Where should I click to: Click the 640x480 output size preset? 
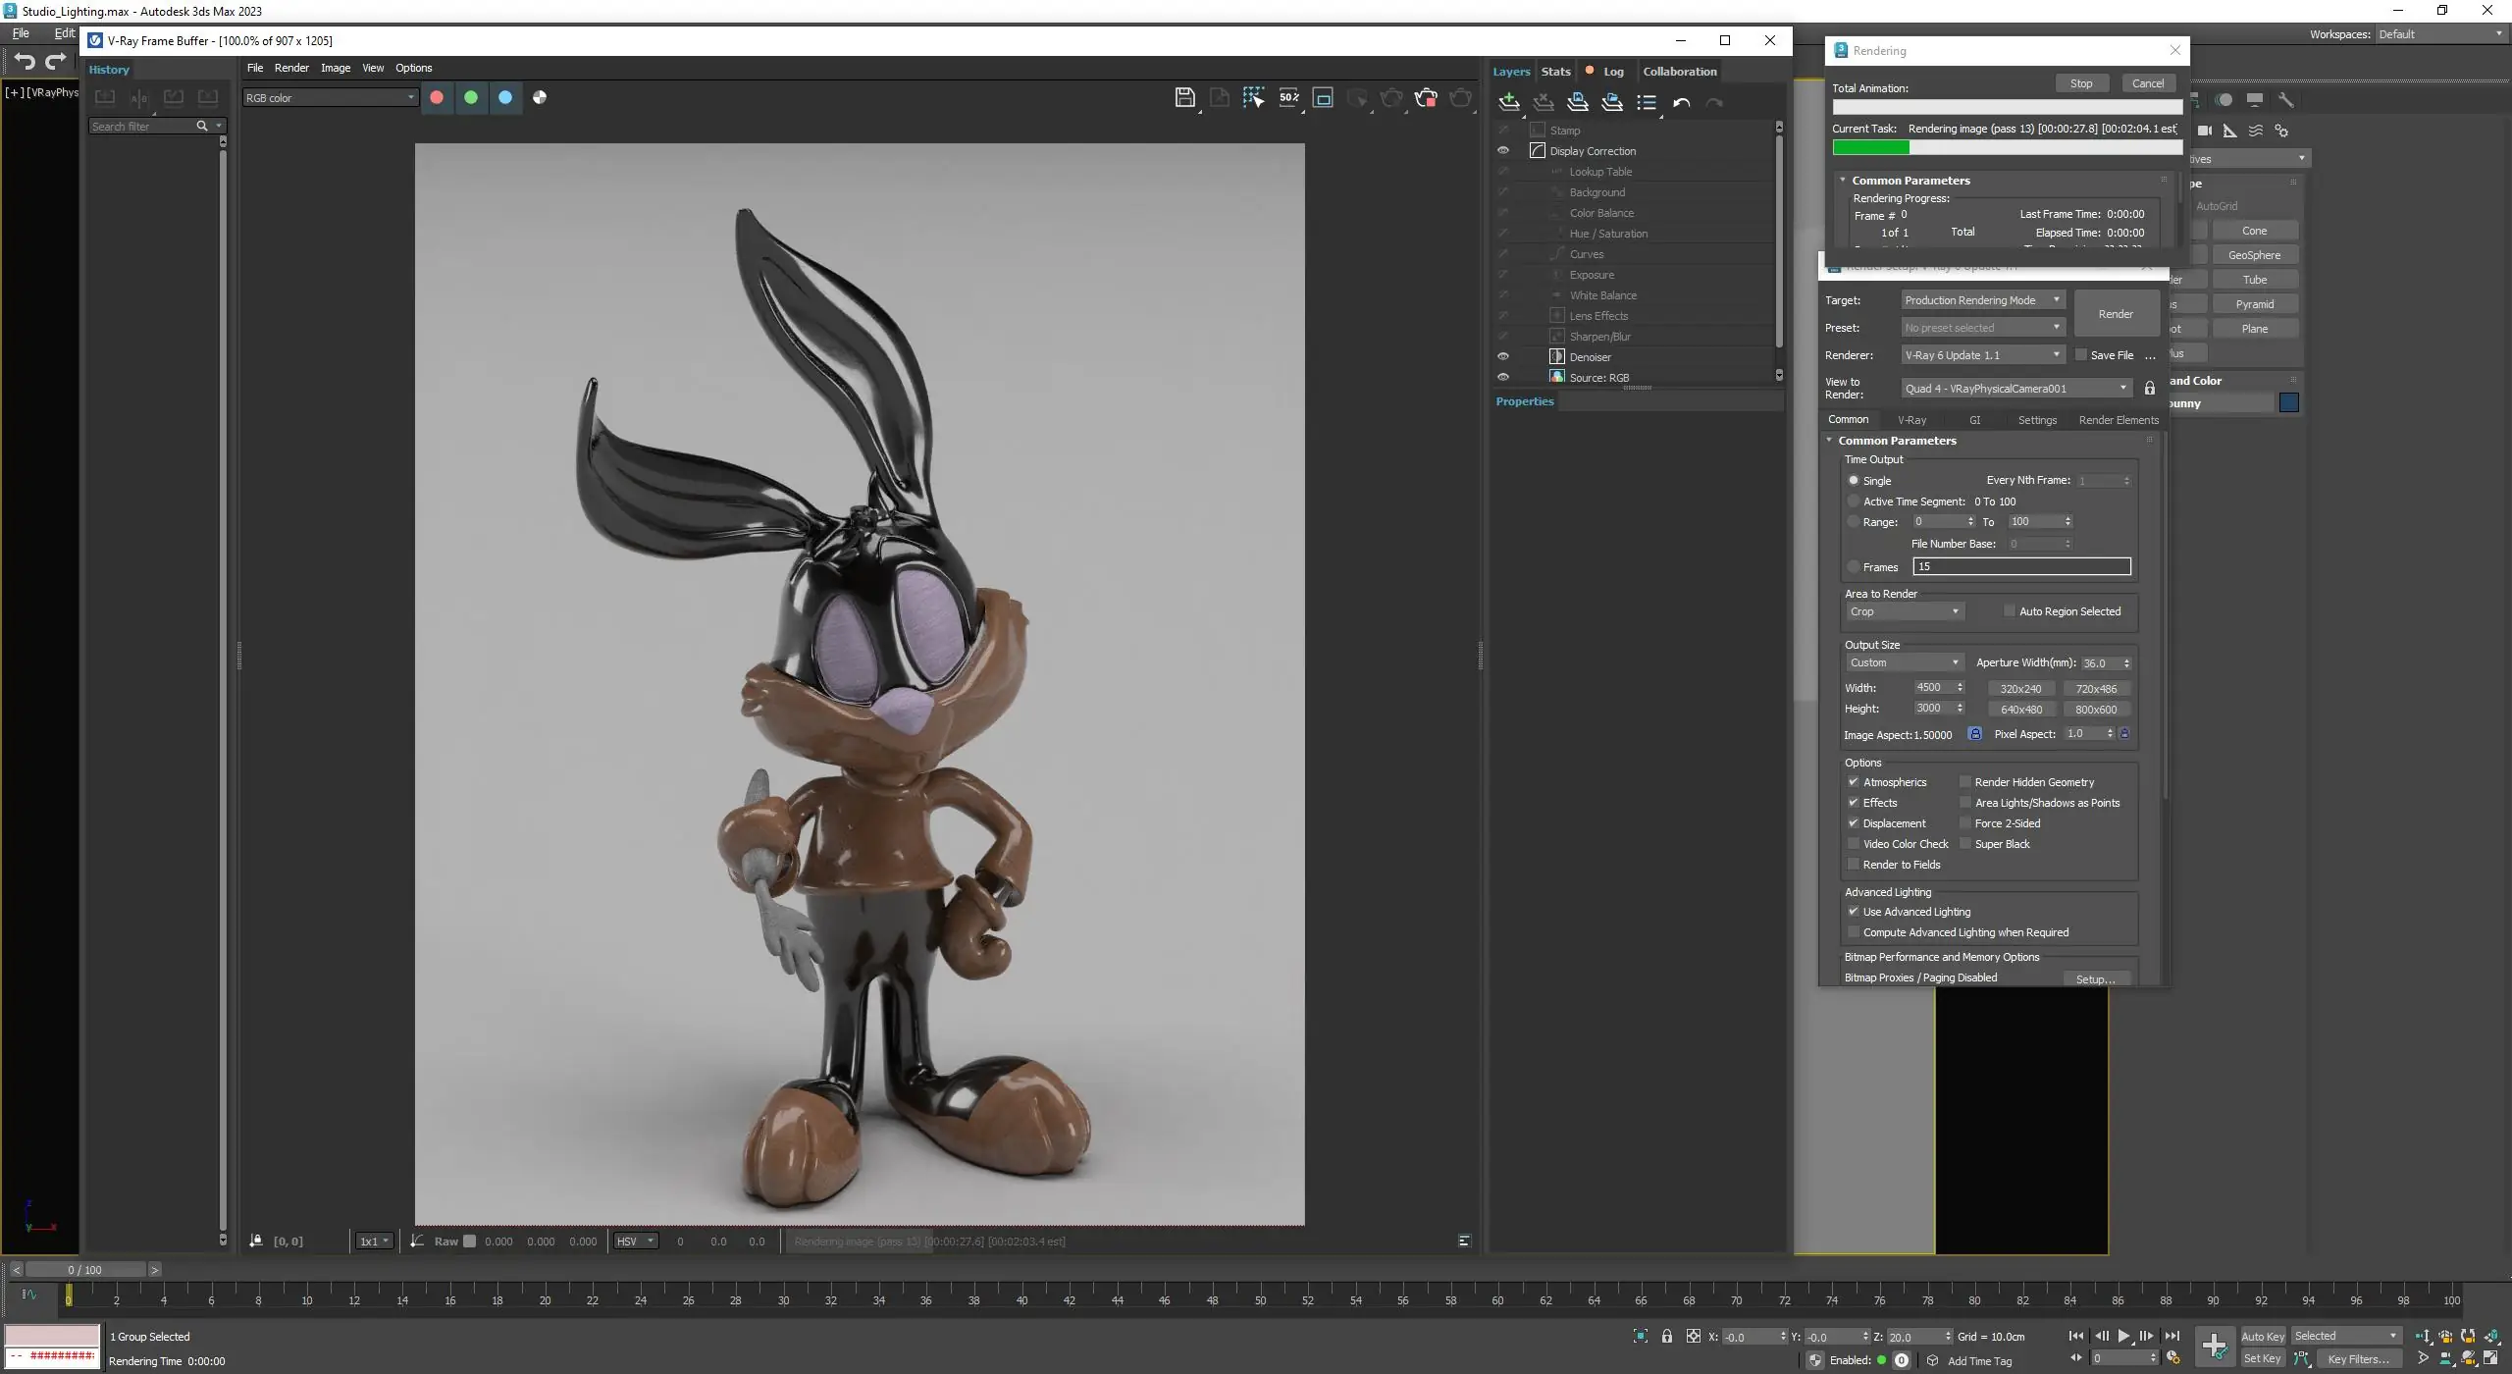[x=2020, y=710]
